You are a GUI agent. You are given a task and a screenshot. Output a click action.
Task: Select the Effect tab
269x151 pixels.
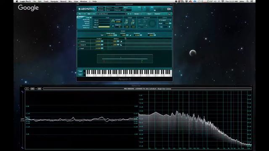tap(127, 8)
